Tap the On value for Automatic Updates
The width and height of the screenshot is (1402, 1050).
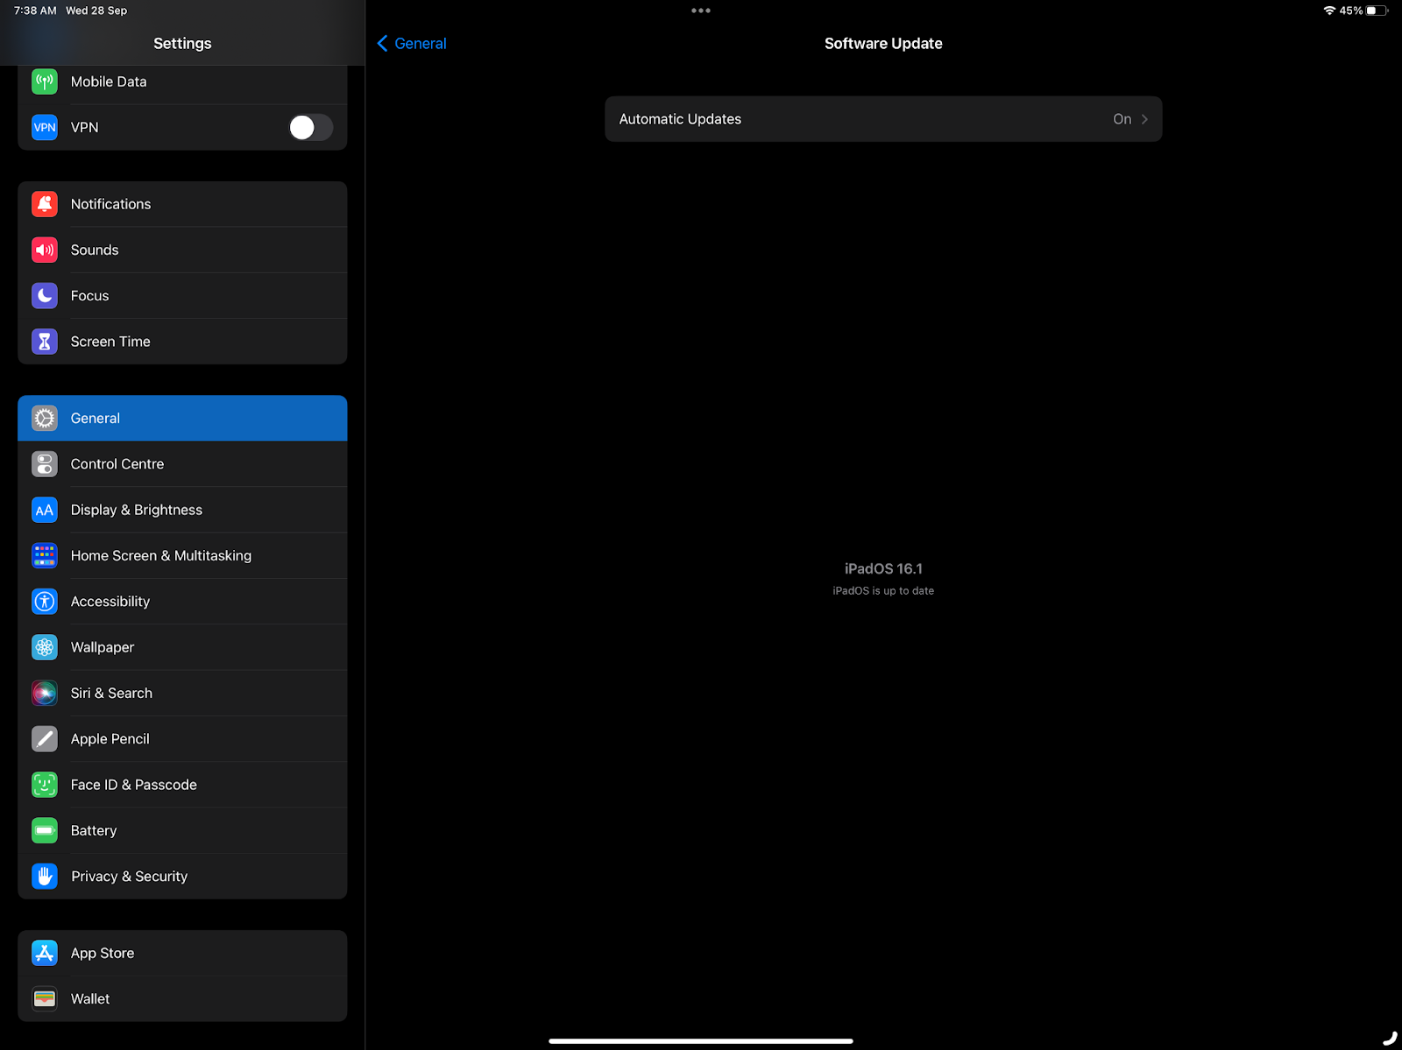(1122, 119)
